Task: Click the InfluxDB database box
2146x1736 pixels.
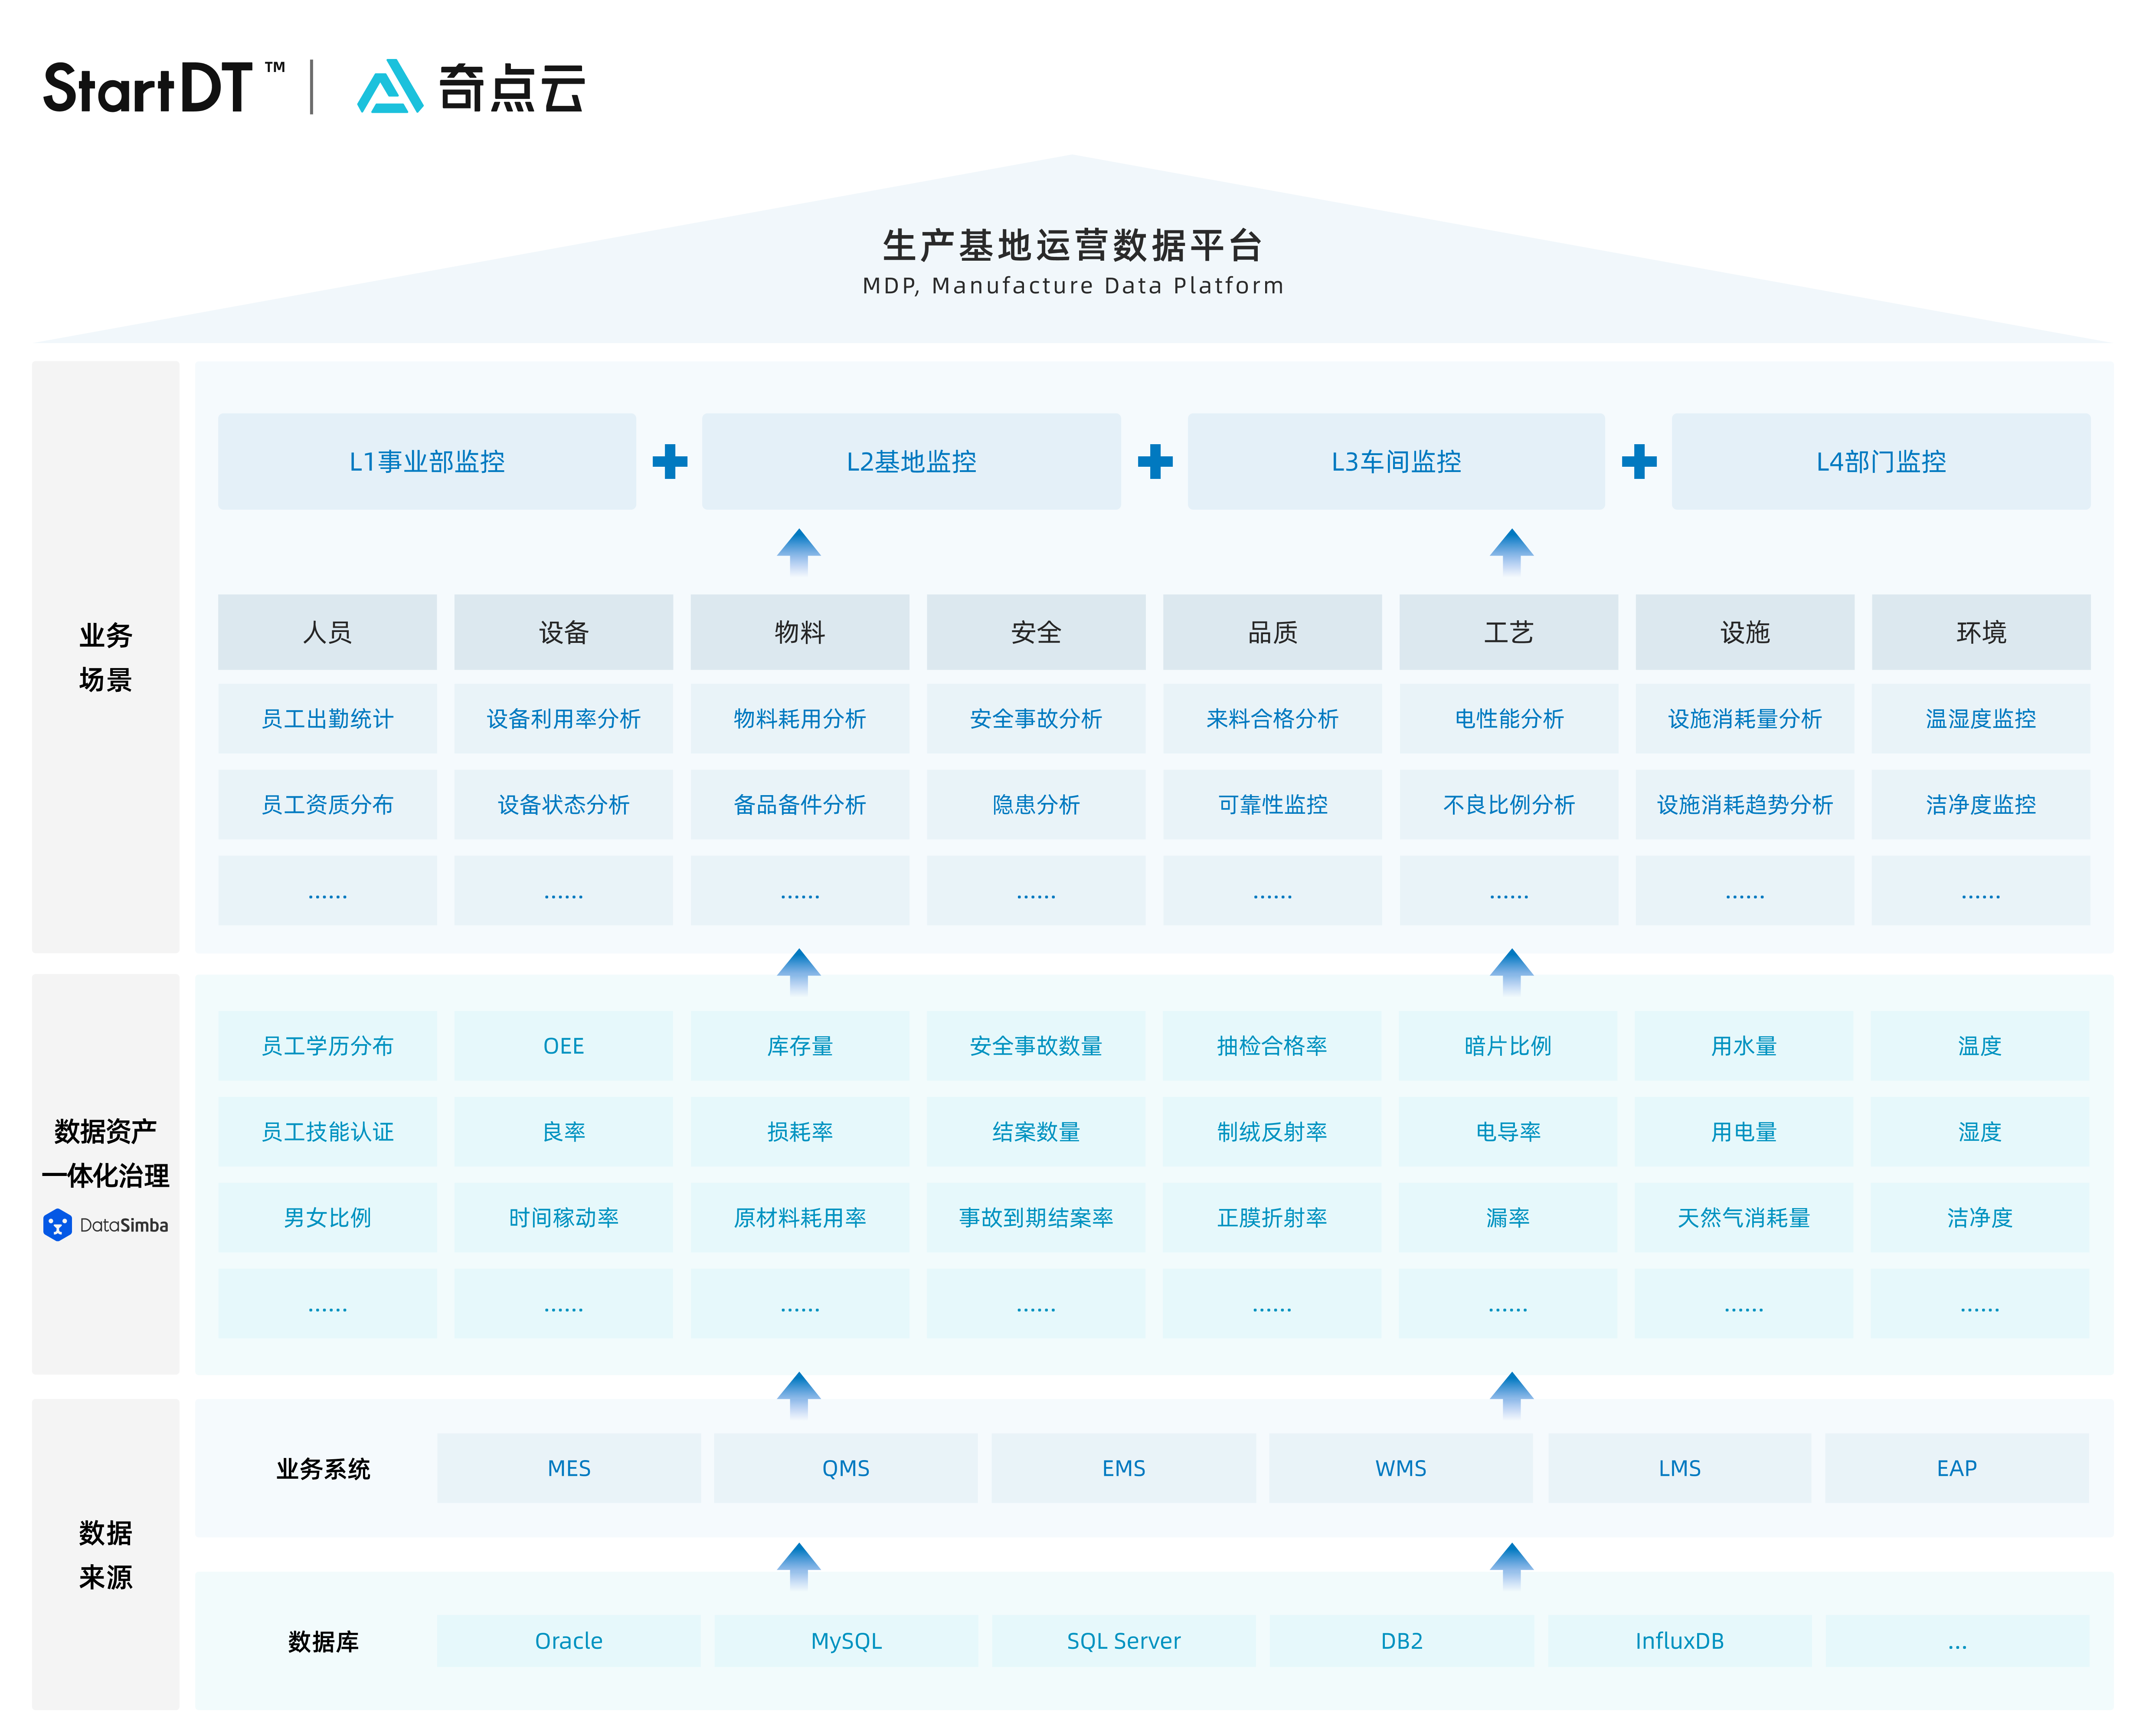Action: 1680,1640
